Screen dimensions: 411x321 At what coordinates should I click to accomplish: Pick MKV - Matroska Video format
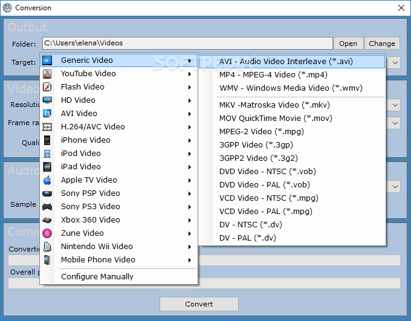coord(292,105)
